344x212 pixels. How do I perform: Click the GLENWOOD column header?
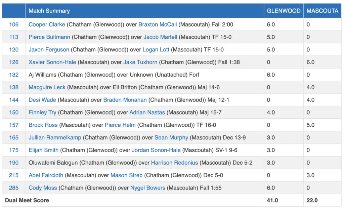tap(284, 11)
